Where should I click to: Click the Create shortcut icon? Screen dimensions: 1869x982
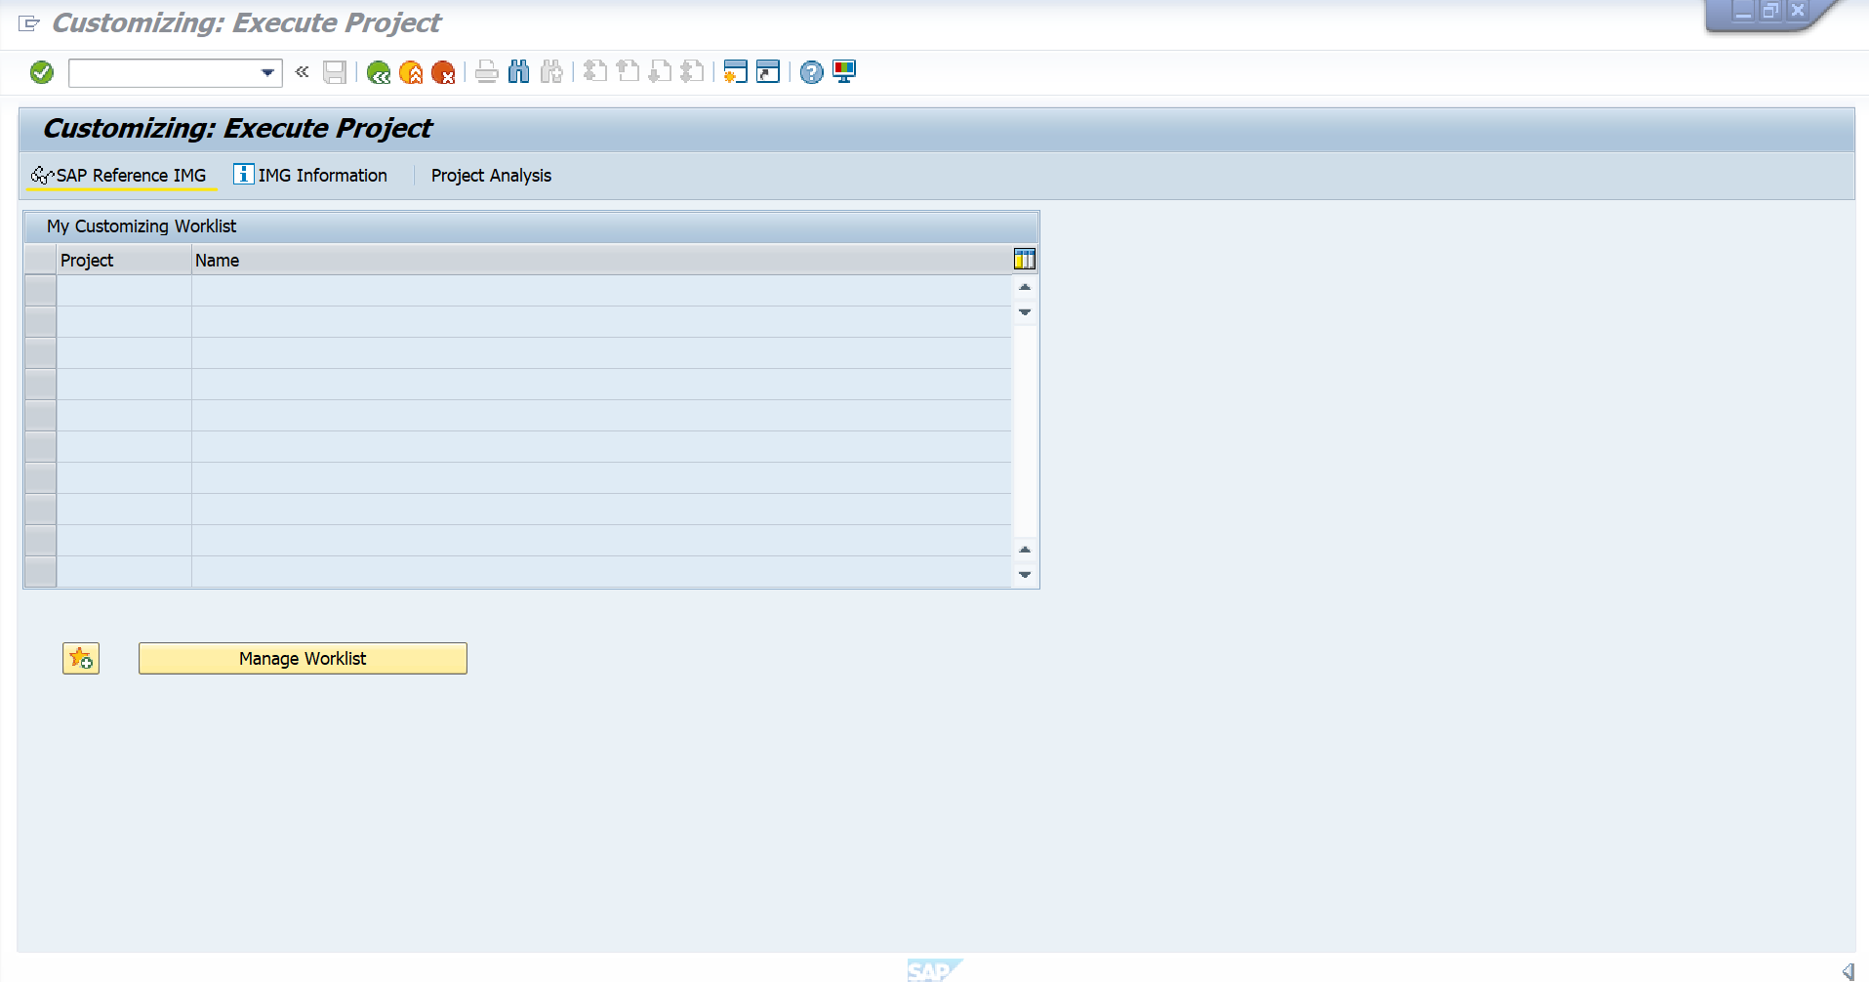tap(768, 72)
